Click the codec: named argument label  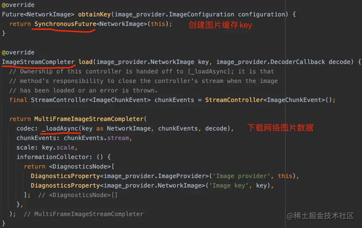(27, 128)
